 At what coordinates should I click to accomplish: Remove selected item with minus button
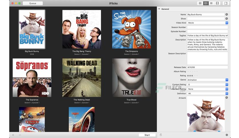20,135
